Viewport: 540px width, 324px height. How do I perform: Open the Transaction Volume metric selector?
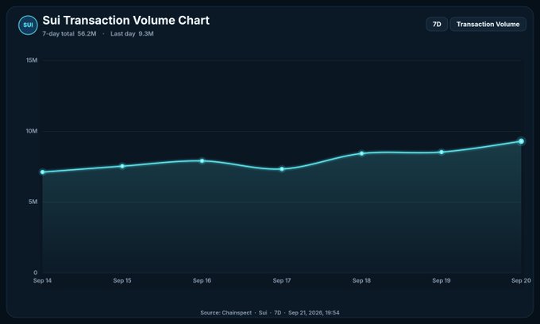488,24
